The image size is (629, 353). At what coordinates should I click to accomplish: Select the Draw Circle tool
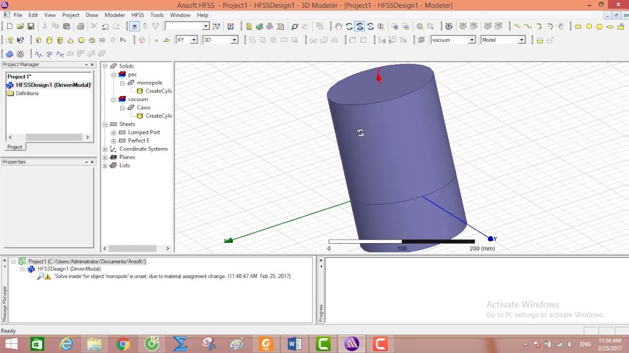589,26
